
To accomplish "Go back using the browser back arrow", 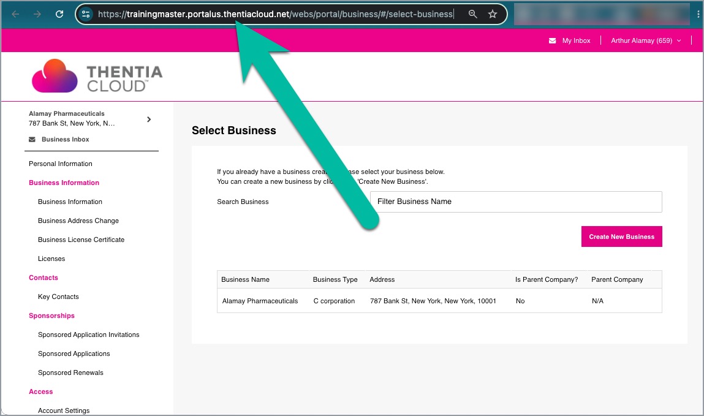I will tap(15, 14).
